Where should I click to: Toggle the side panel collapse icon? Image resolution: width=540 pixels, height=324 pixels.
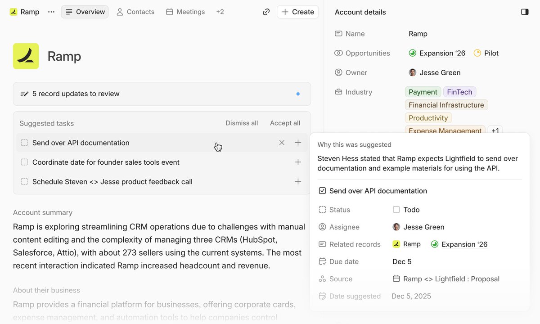[525, 12]
